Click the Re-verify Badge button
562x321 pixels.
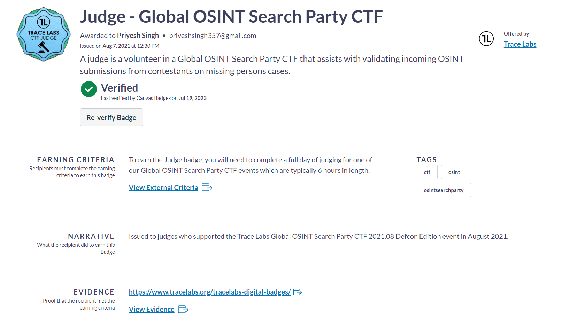pos(111,117)
